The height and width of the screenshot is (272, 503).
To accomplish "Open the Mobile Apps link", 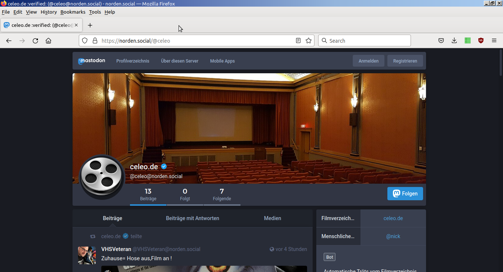I will tap(222, 61).
